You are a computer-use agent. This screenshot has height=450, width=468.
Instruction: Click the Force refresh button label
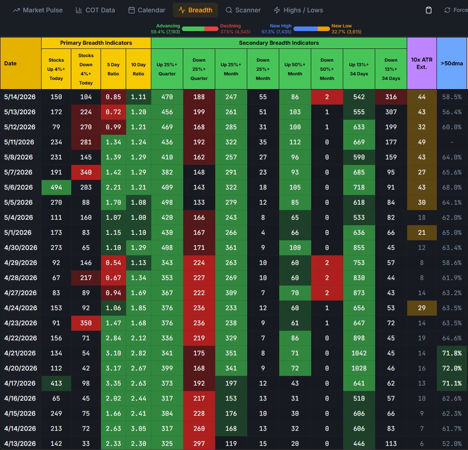click(x=460, y=10)
